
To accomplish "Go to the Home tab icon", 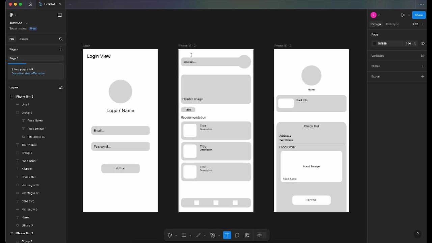I will [30, 4].
